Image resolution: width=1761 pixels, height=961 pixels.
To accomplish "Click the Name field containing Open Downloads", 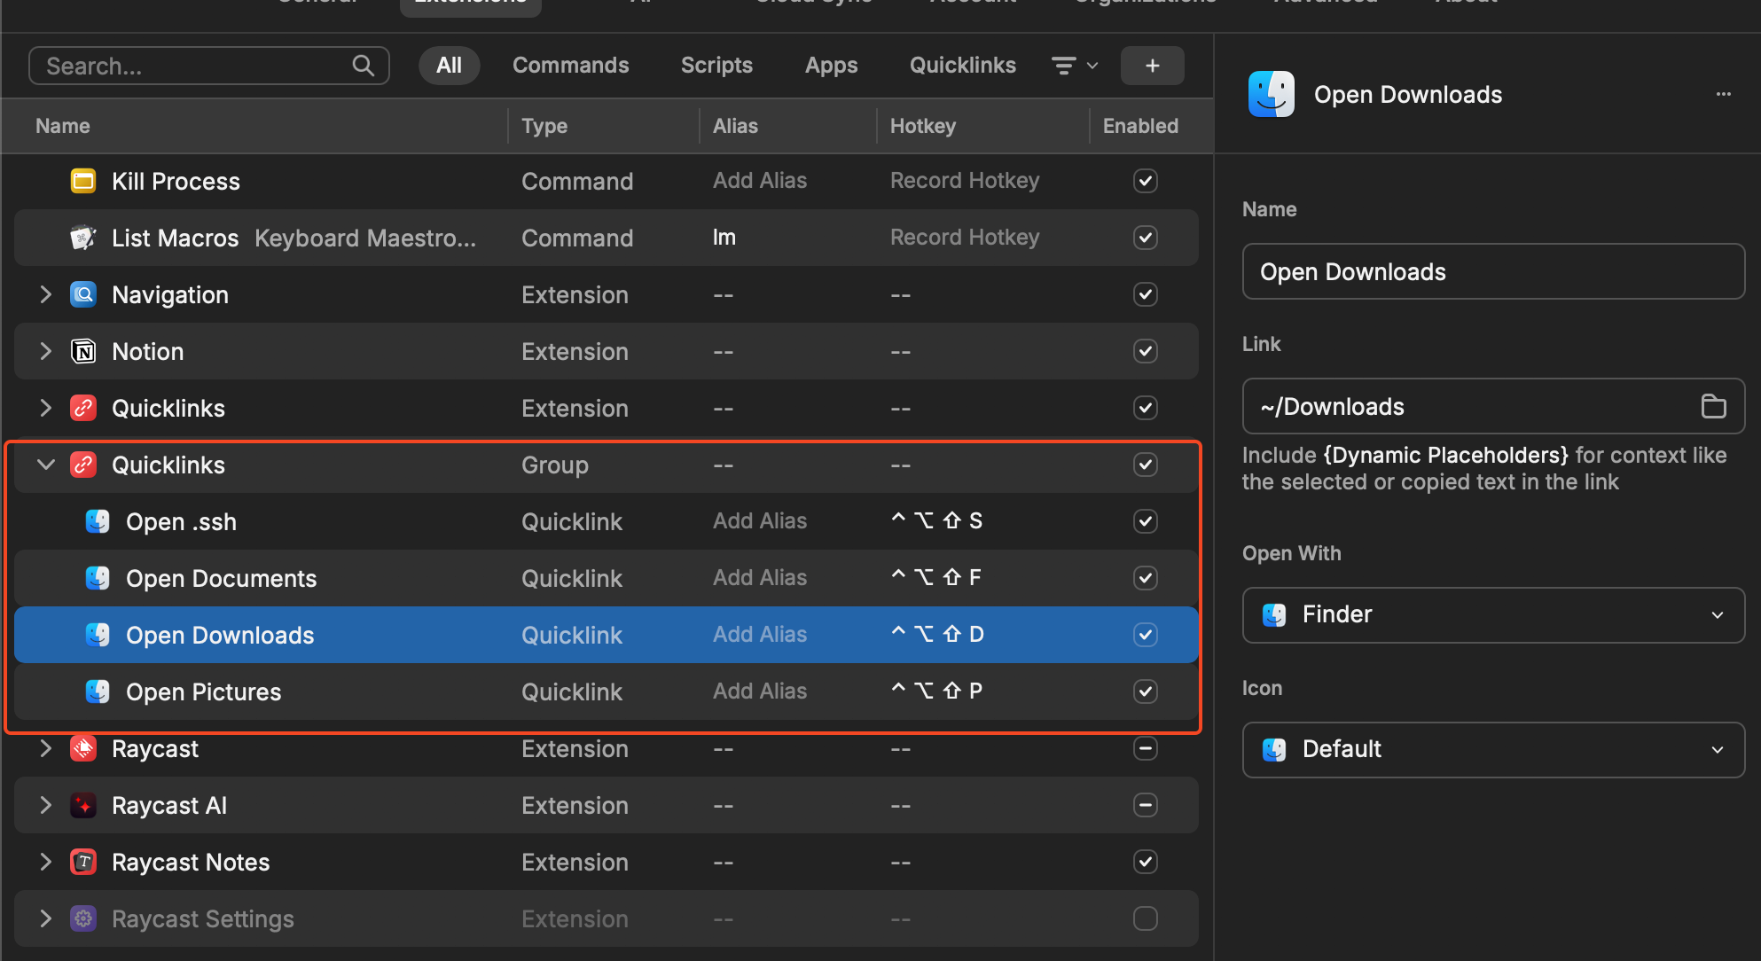I will point(1493,271).
